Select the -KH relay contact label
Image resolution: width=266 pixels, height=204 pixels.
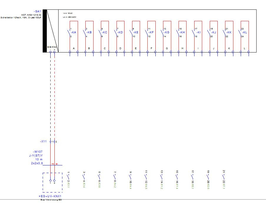[182, 32]
